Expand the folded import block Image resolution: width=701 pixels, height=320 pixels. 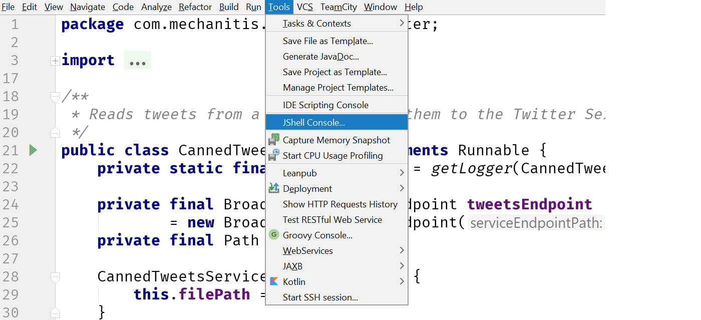(55, 61)
